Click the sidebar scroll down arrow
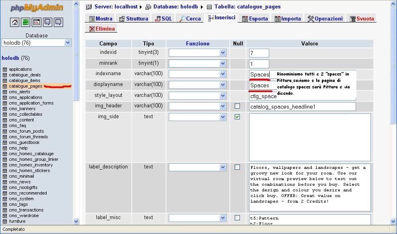The image size is (397, 234). (76, 222)
